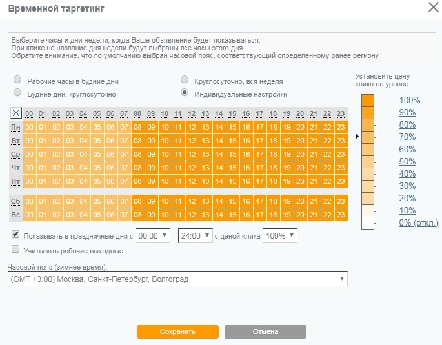Open the holiday end time 24:00 dropdown
The image size is (442, 345).
[x=196, y=236]
